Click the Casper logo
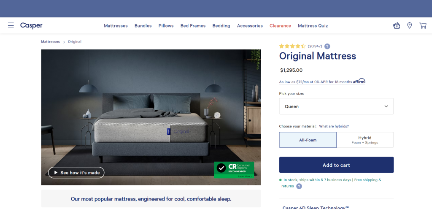 pos(31,26)
